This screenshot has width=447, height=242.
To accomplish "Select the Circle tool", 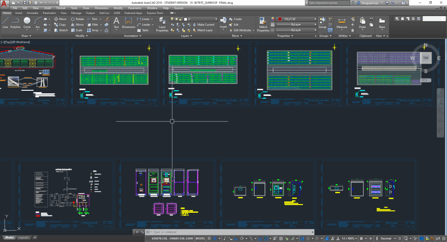I will click(27, 23).
